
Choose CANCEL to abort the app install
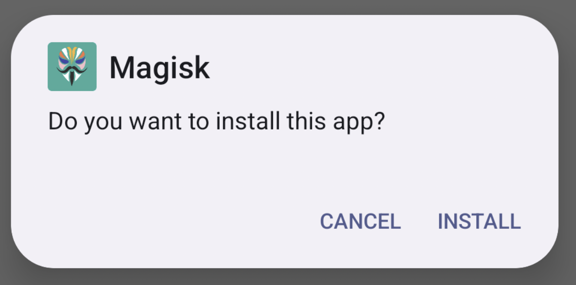click(x=361, y=221)
